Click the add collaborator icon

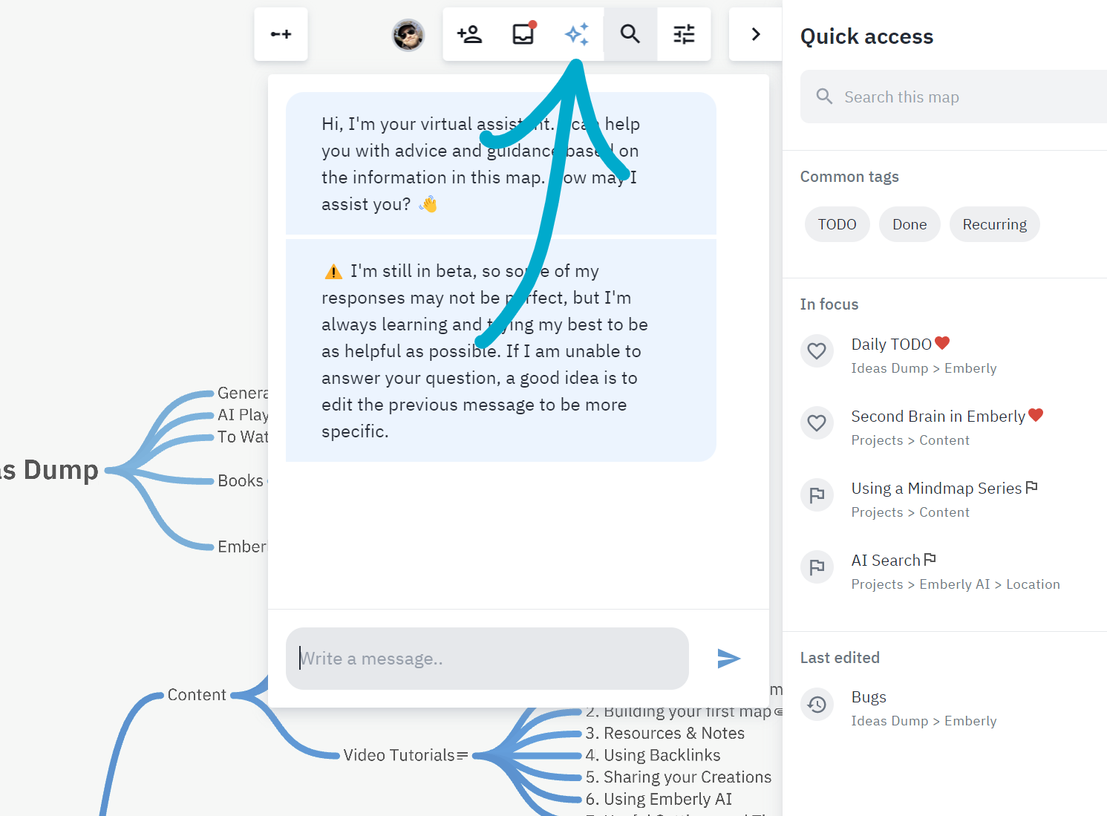pos(469,34)
